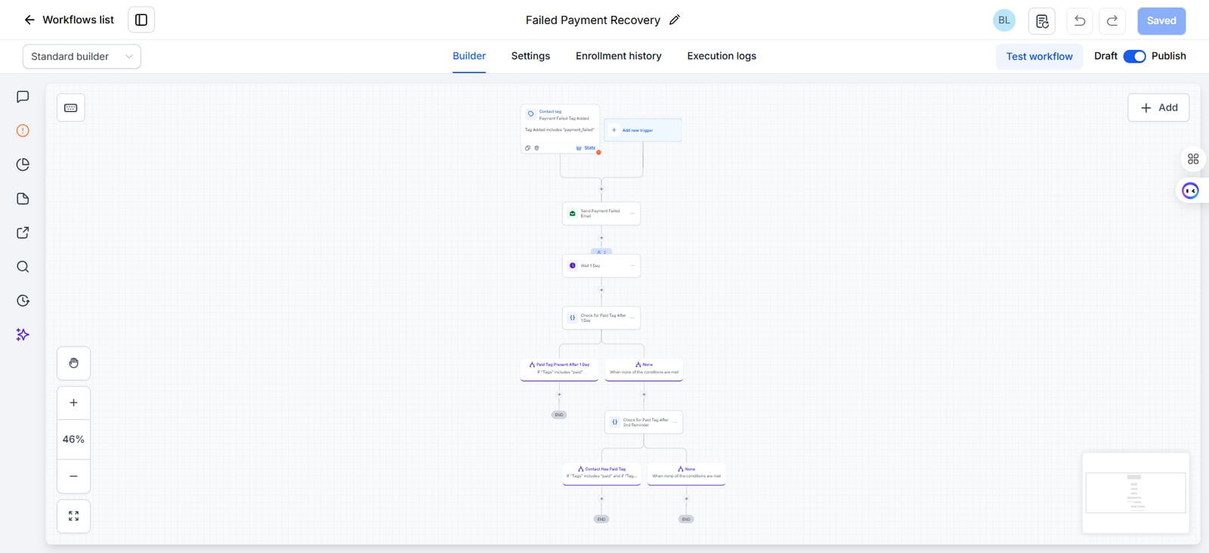This screenshot has width=1209, height=553.
Task: Go back to Workflows list
Action: pos(69,20)
